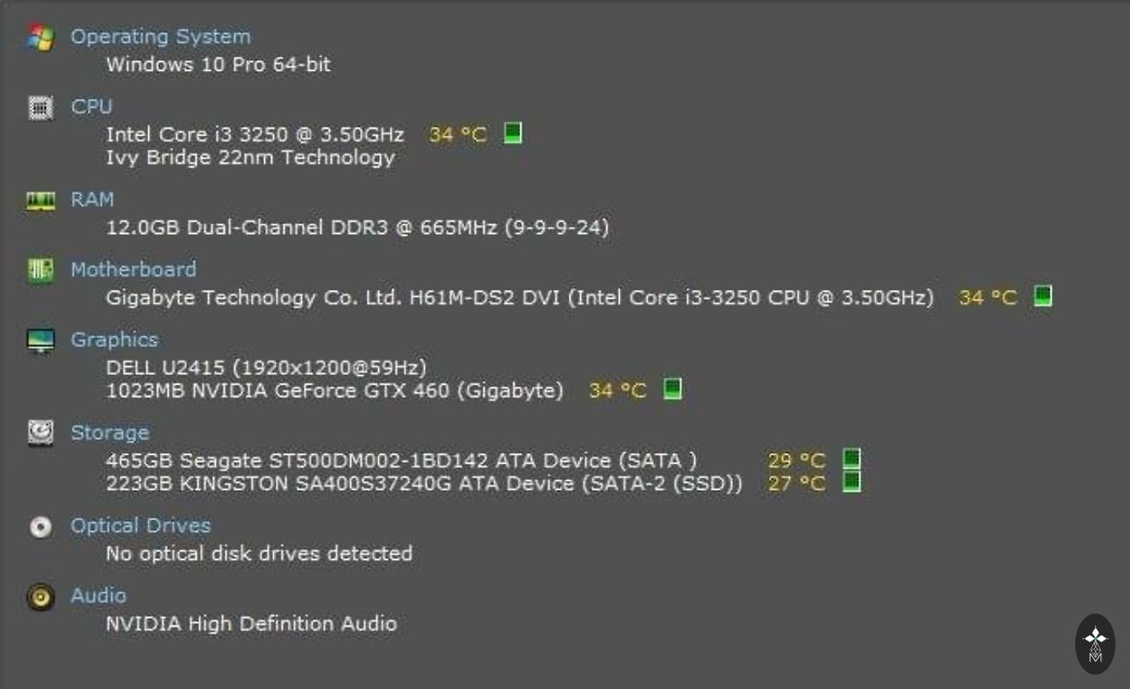Click the Graphics monitor icon
Viewport: 1130px width, 689px height.
[40, 341]
